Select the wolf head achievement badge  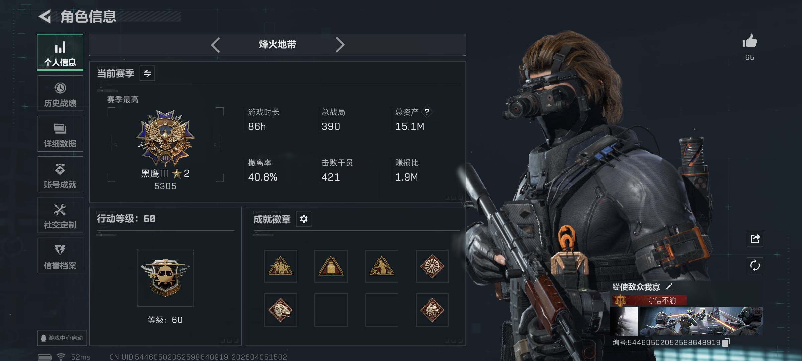[432, 310]
